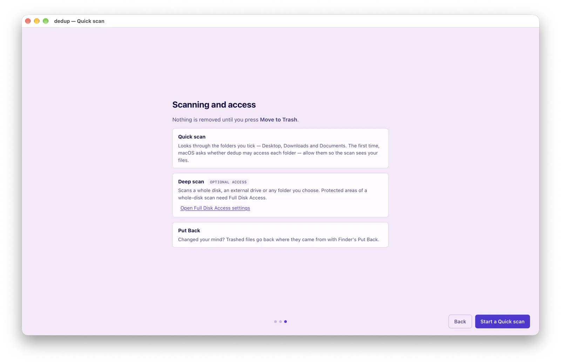Go back with the Back button
The width and height of the screenshot is (561, 364).
pos(460,321)
